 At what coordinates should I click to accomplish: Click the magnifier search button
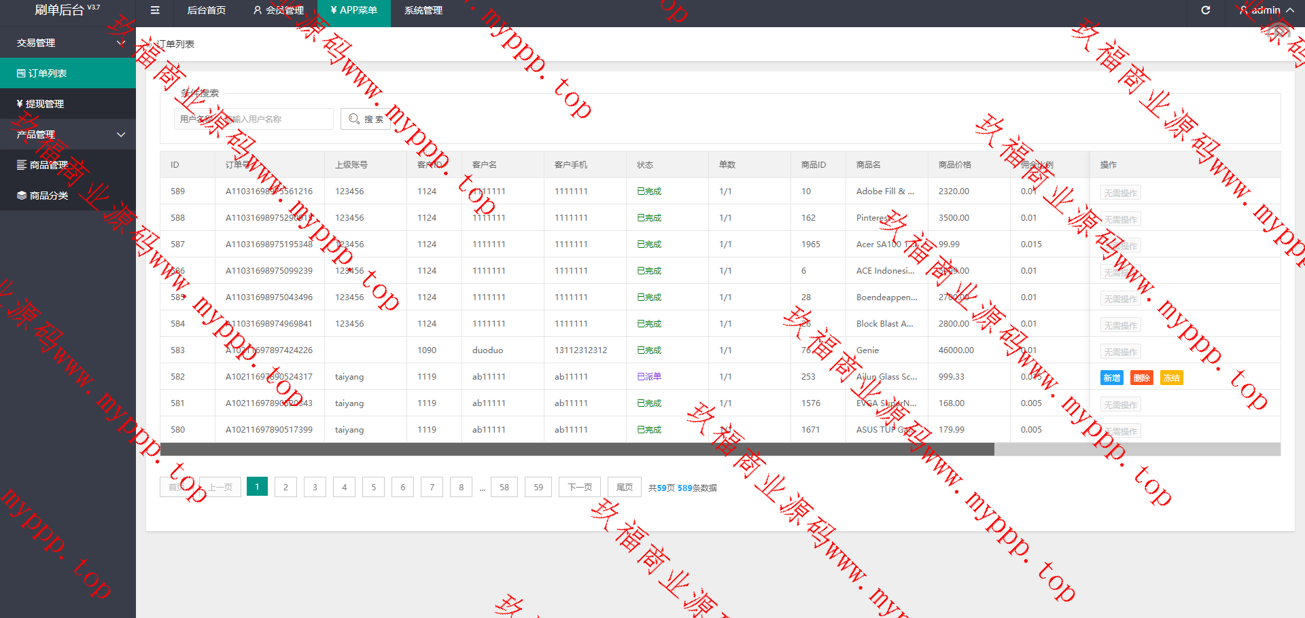(366, 119)
